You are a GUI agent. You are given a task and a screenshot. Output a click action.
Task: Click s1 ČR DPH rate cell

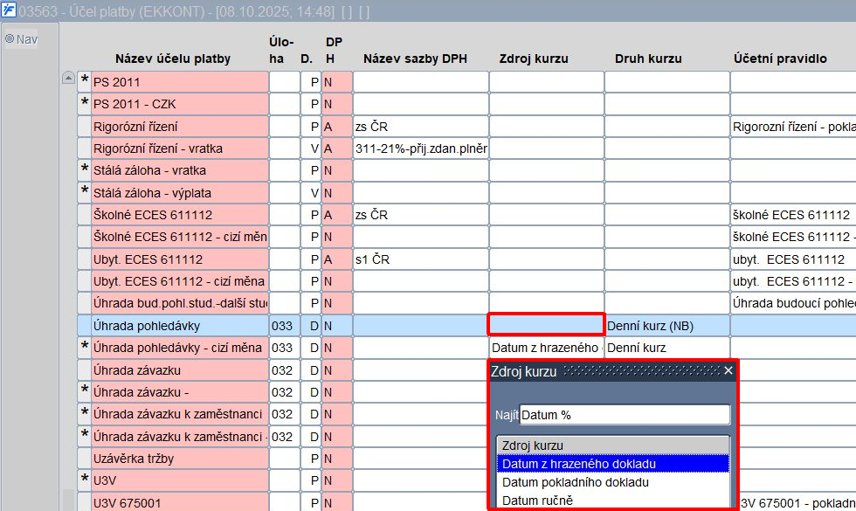[421, 259]
